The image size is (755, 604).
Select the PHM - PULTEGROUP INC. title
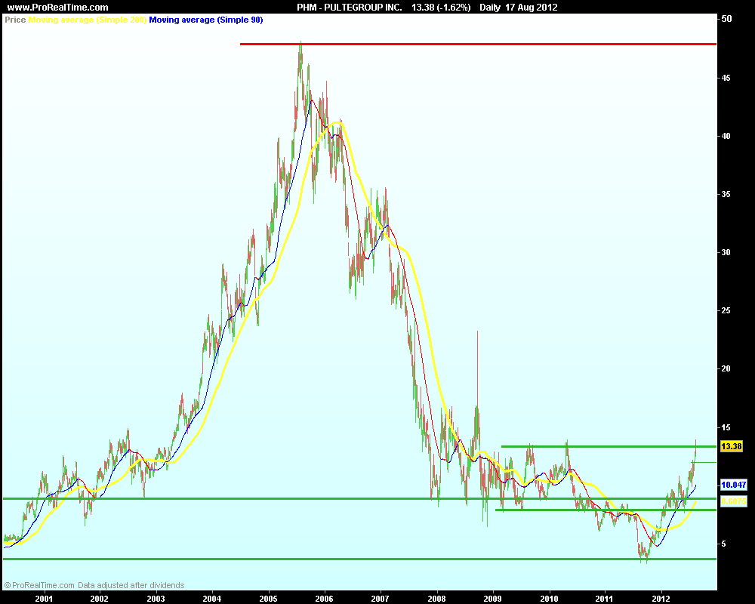(349, 8)
